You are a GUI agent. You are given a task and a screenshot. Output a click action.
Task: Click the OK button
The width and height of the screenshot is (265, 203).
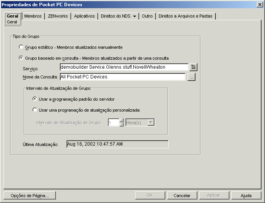(150, 196)
